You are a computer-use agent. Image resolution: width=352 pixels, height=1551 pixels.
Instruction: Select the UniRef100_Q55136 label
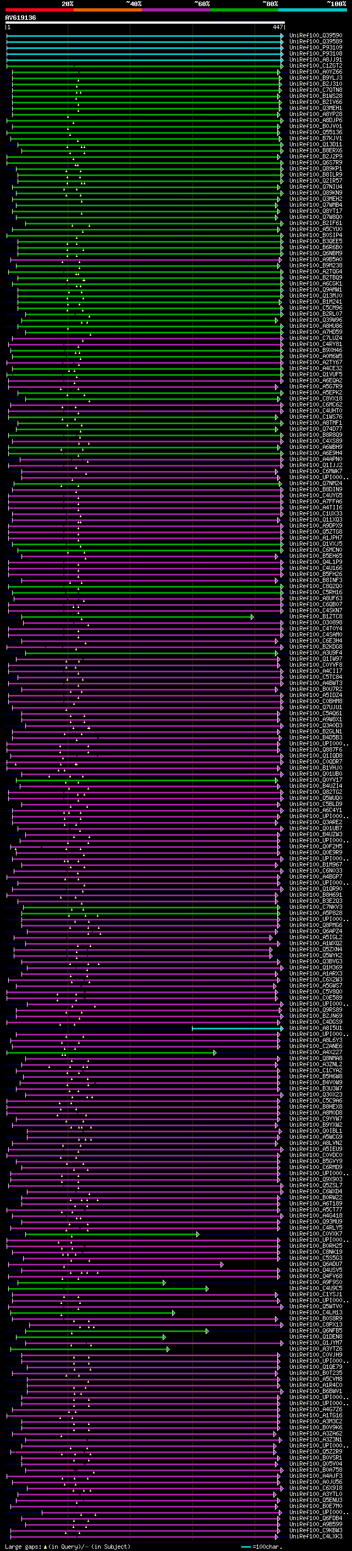[316, 133]
